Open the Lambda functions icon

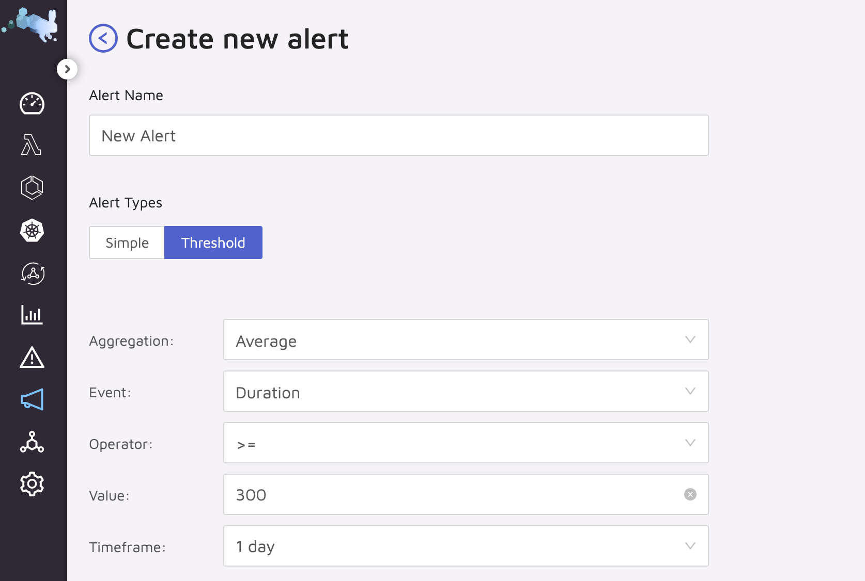pyautogui.click(x=32, y=144)
